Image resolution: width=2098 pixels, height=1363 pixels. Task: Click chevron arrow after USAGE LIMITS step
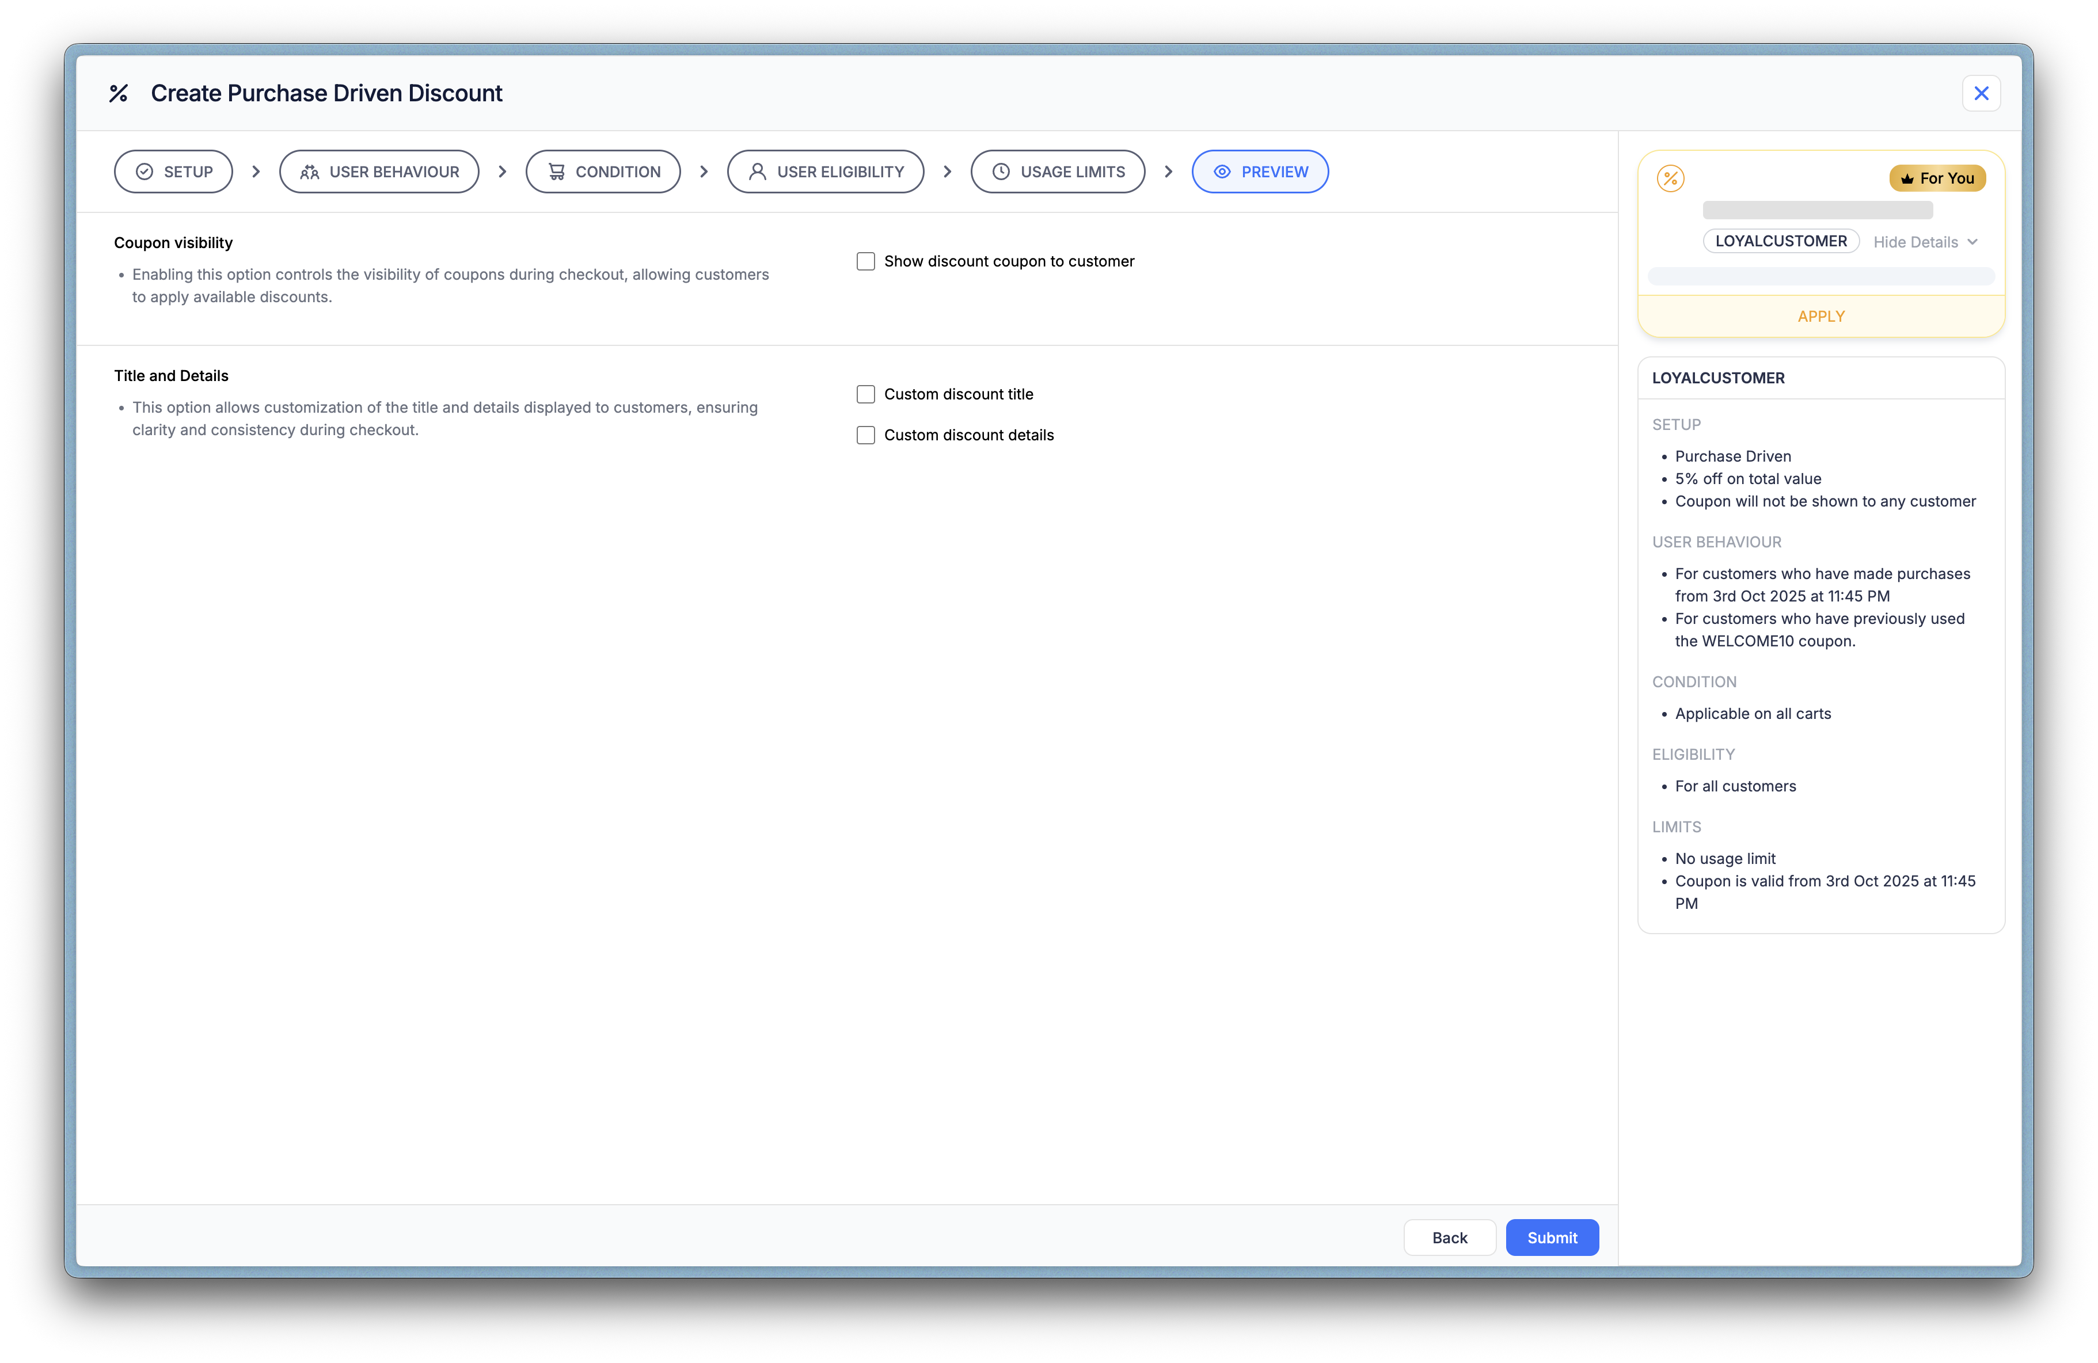1168,172
